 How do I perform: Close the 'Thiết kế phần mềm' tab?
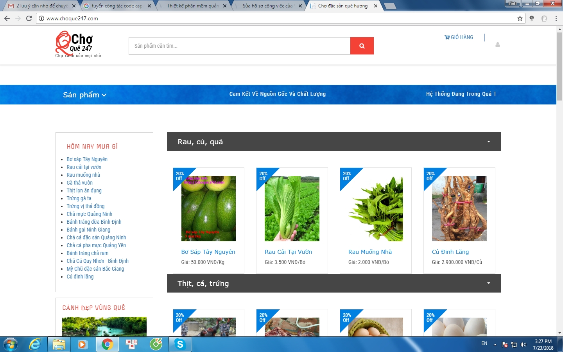click(225, 6)
